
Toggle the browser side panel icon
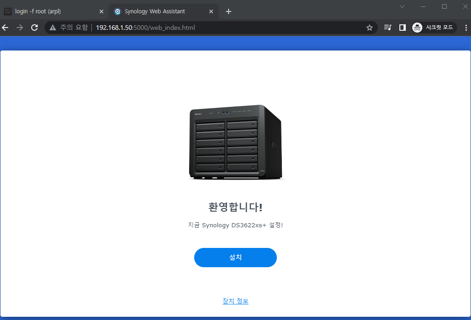(403, 28)
